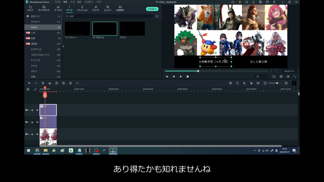Select the ダウンロード category
The width and height of the screenshot is (324, 182).
(43, 22)
